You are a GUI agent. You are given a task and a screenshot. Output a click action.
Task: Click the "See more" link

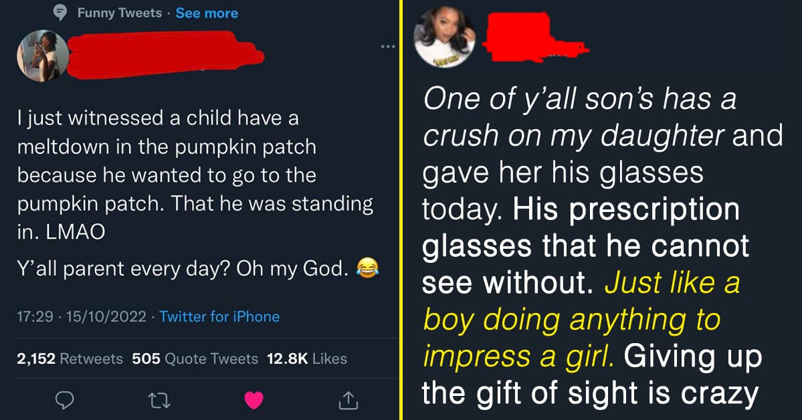(x=207, y=13)
